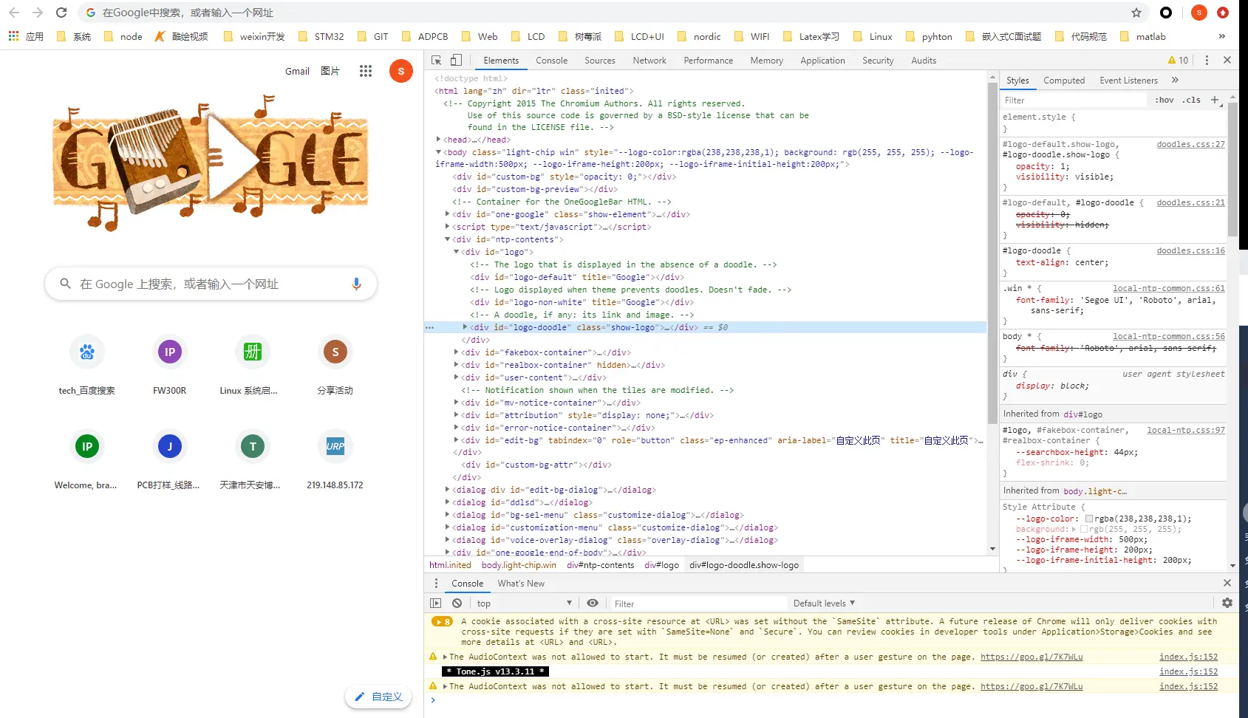Toggle the :hov element state button
Image resolution: width=1248 pixels, height=718 pixels.
[x=1165, y=100]
